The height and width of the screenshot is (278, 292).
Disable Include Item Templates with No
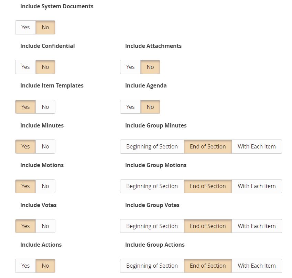(x=45, y=107)
